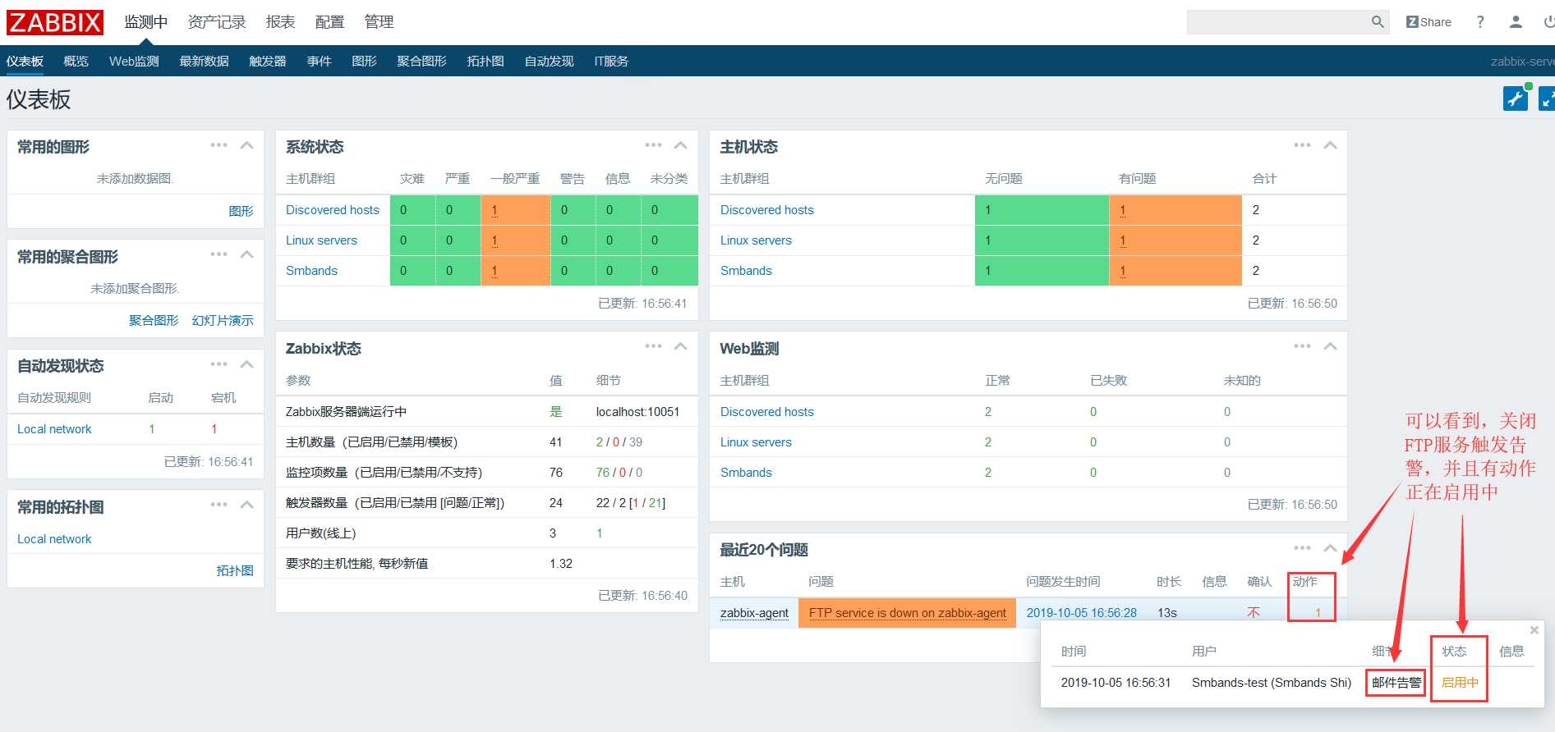Viewport: 1555px width, 732px height.
Task: Open the 配置 main menu
Action: coord(329,22)
